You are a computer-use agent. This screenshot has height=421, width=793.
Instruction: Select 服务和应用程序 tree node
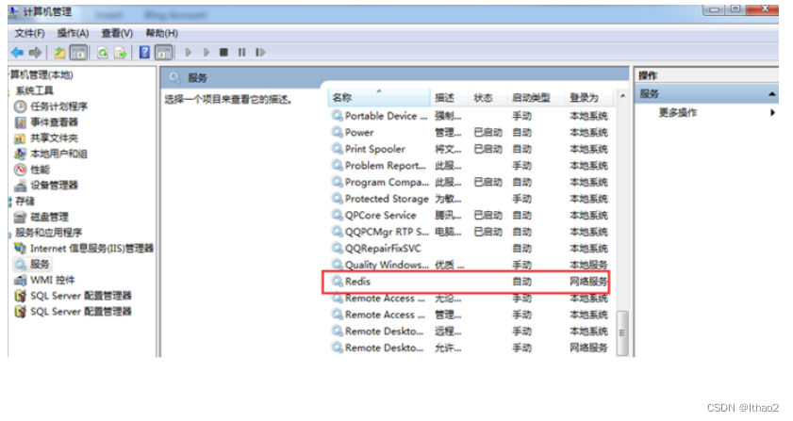click(48, 233)
